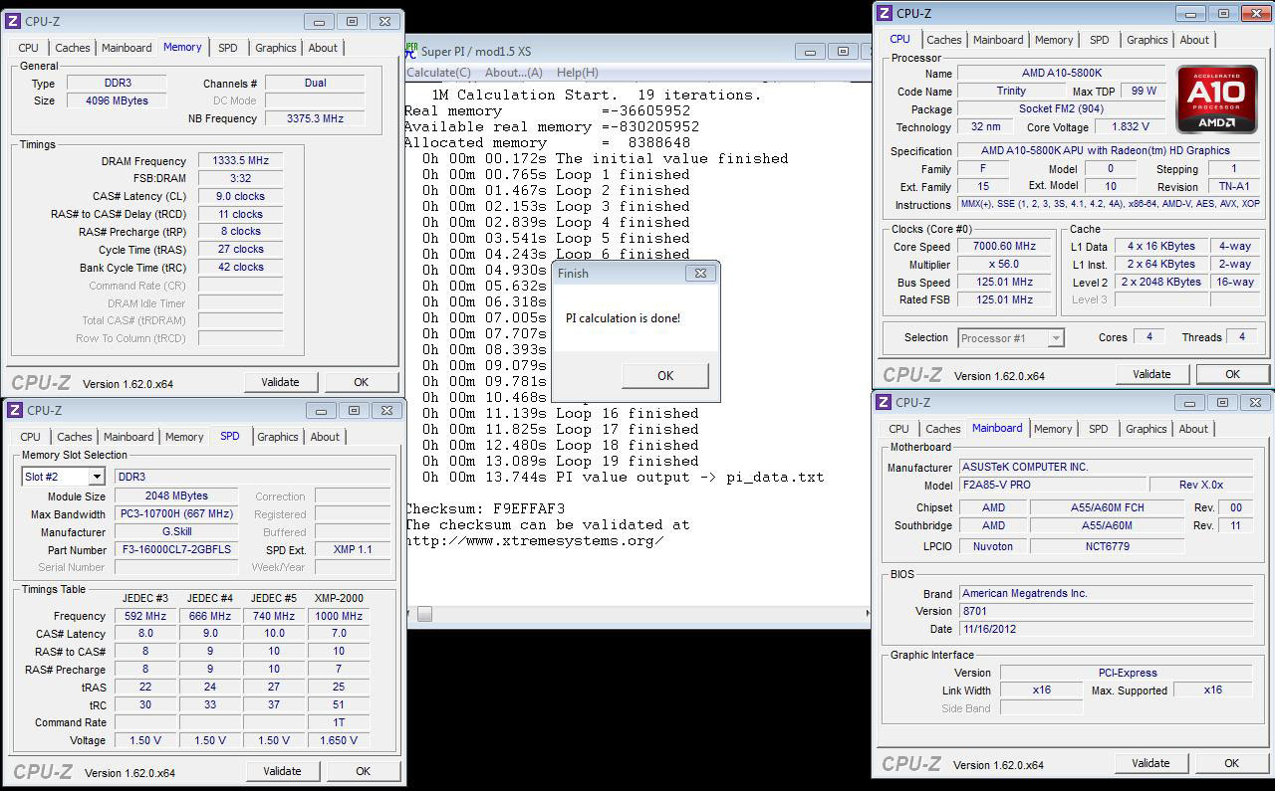Click the FSB:DRAM value 3:32

pyautogui.click(x=241, y=178)
